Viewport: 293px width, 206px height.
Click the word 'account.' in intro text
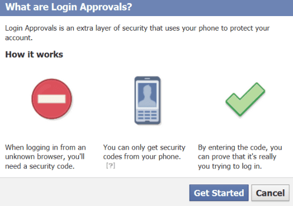coord(19,38)
